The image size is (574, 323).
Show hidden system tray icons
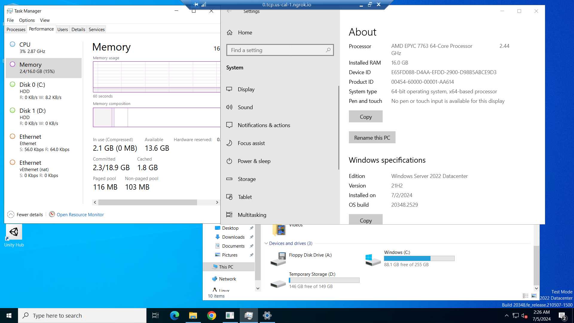coord(506,316)
